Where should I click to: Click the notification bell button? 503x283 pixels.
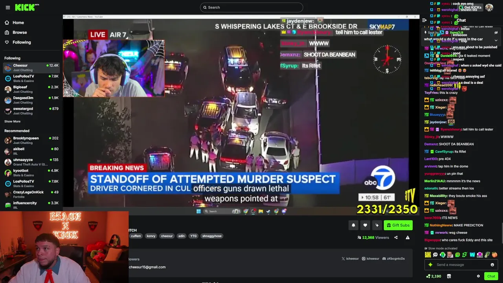(x=353, y=225)
